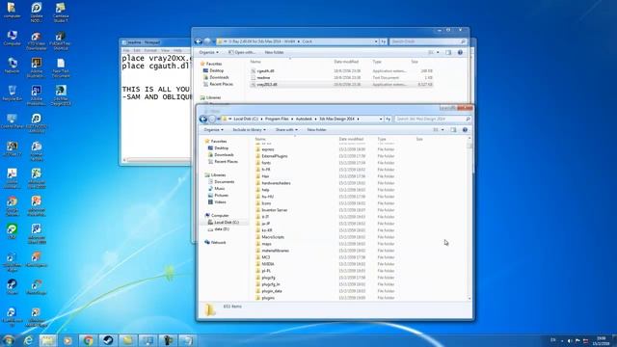Expand the address bar history dropdown in 3ds Max window
Screen dimensions: 617x347
(x=381, y=119)
